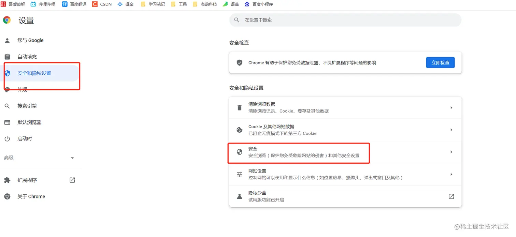Click the clipboard icon for 自动填充

pyautogui.click(x=7, y=57)
